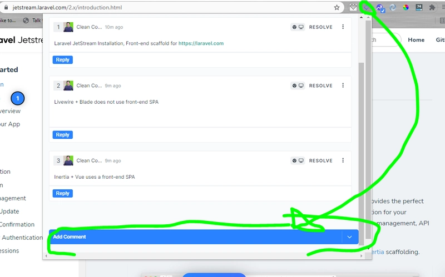Open the extension showing badge 74
Viewport: 445px width, 277px height.
(419, 7)
